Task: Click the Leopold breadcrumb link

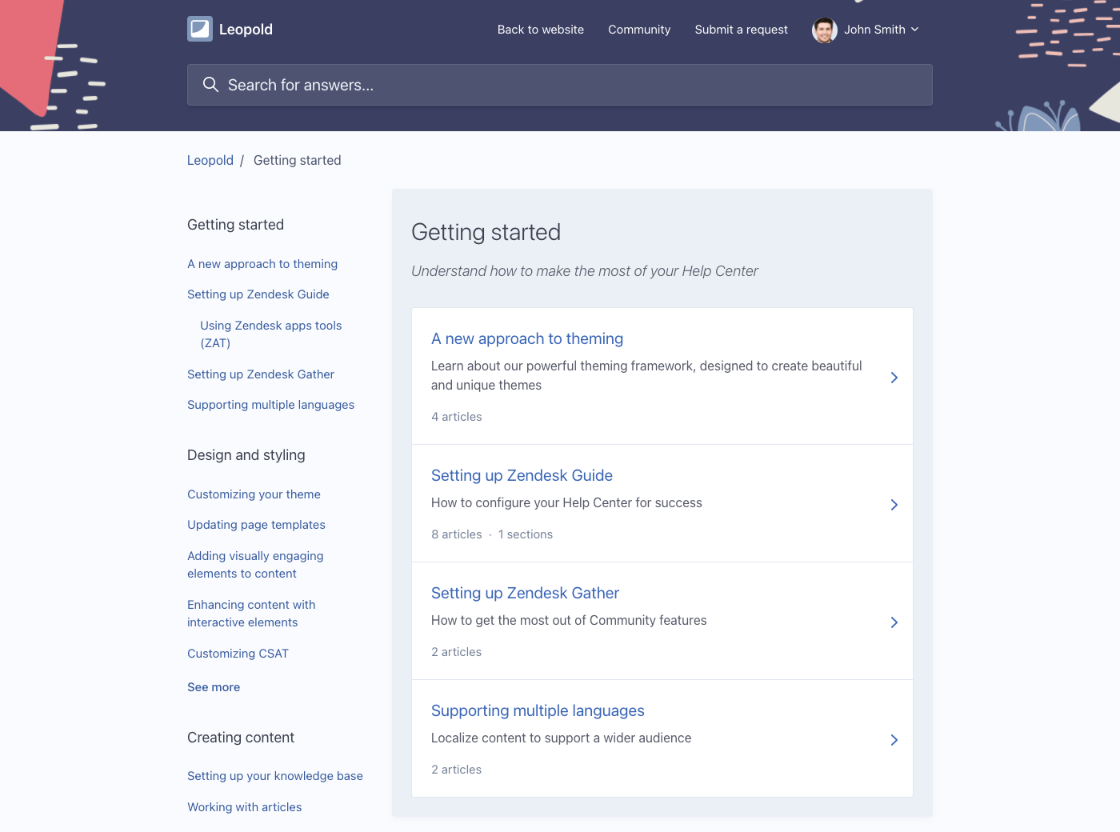Action: click(x=210, y=160)
